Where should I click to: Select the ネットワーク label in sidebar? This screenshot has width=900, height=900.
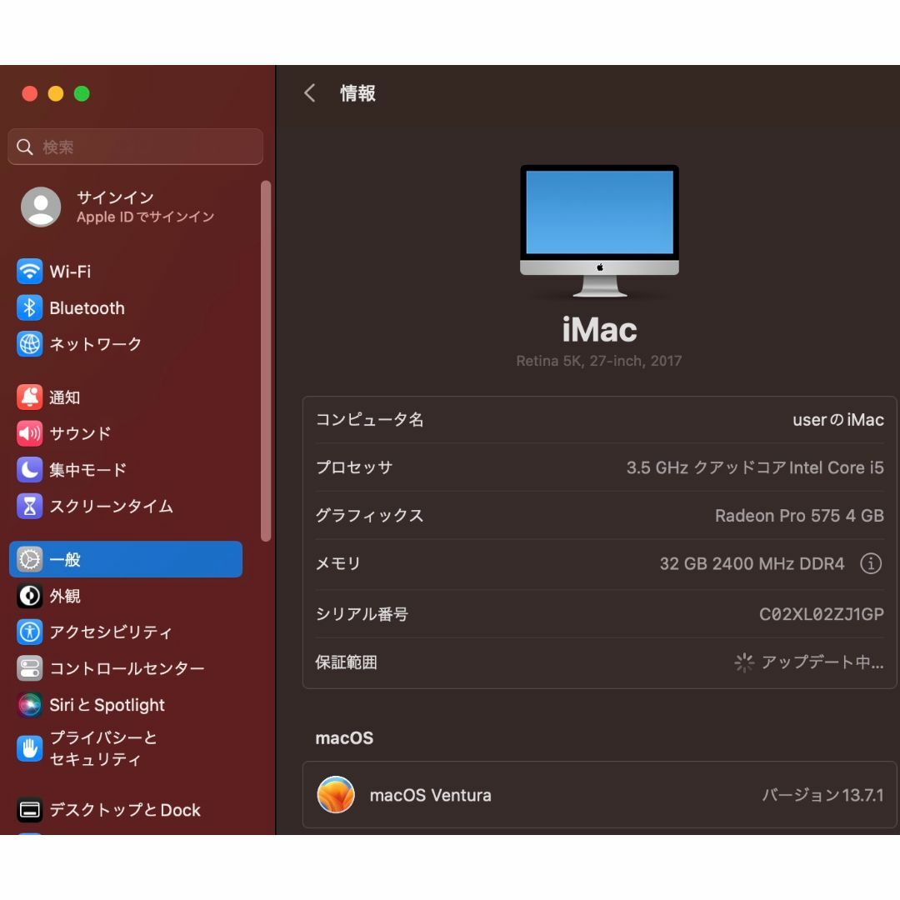click(95, 344)
